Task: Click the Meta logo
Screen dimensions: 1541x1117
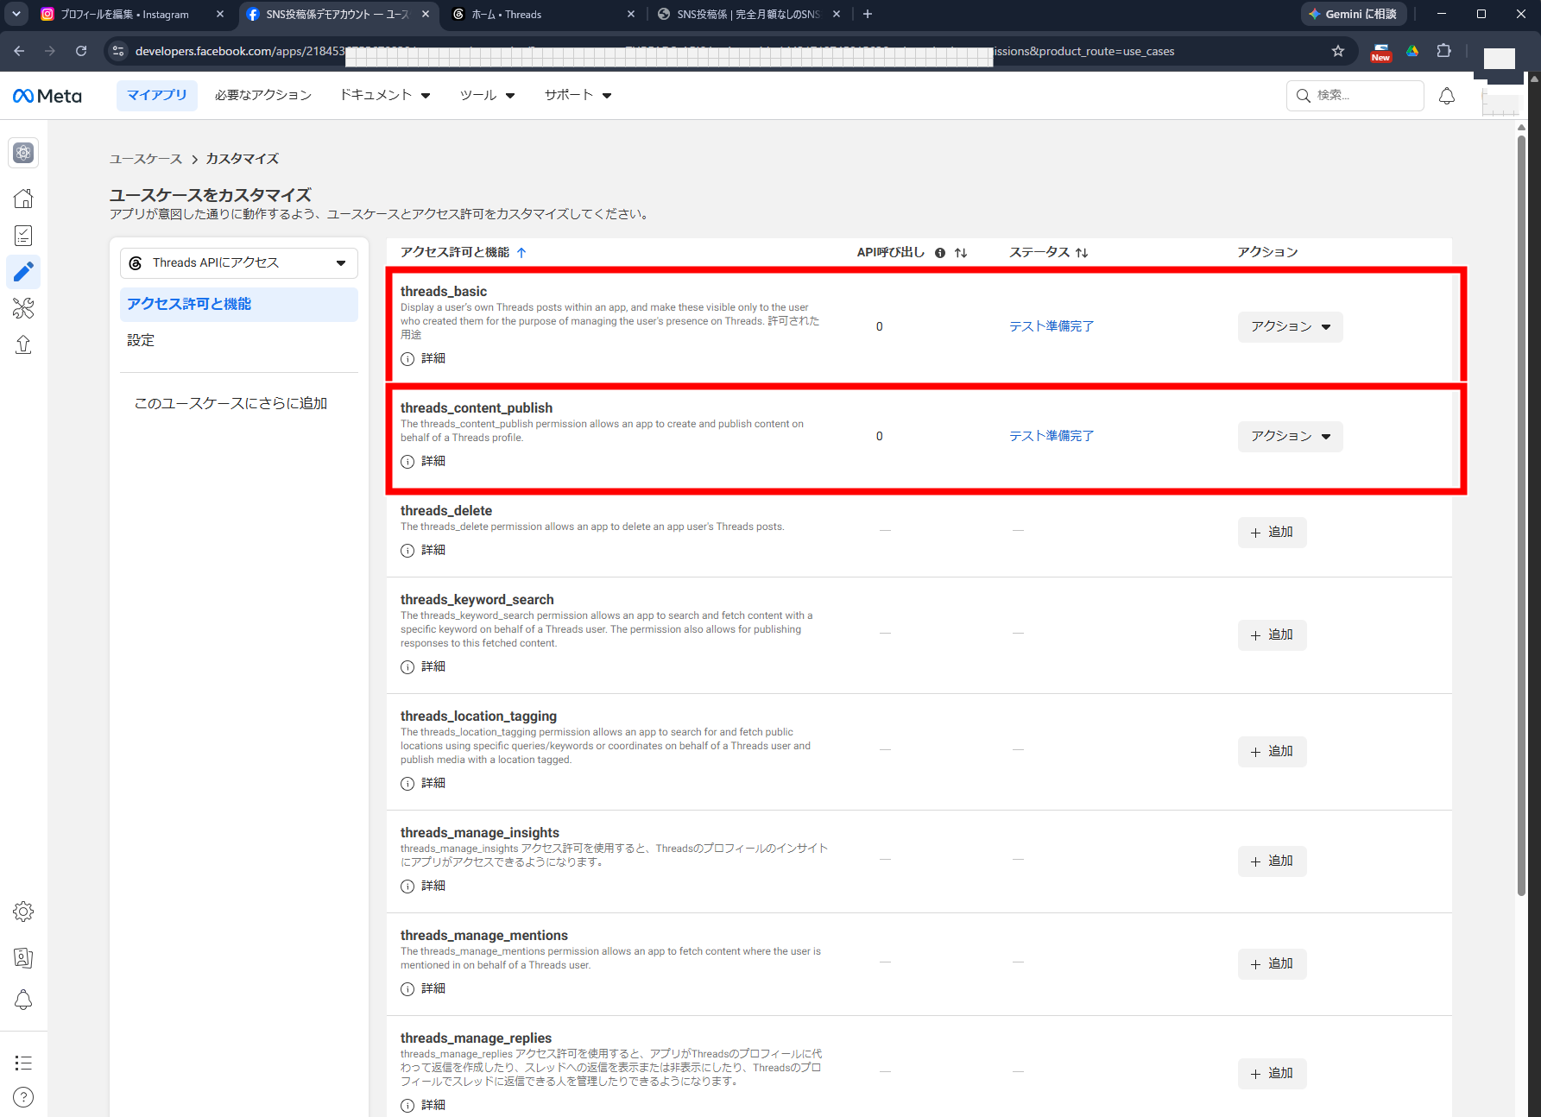Action: [47, 96]
